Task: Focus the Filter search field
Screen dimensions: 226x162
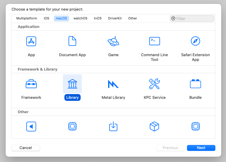Action: 192,19
